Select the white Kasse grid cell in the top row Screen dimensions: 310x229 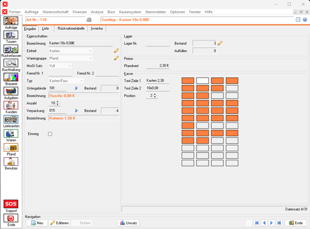[x=203, y=81]
